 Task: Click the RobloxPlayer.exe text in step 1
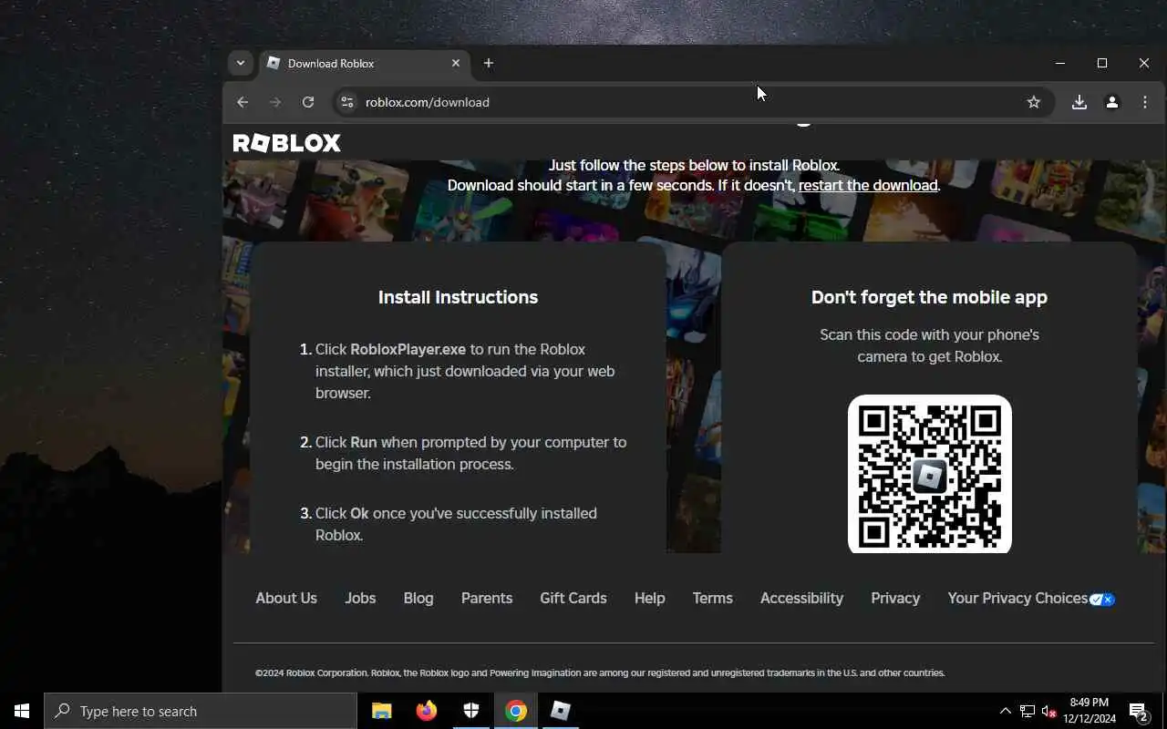(x=408, y=349)
